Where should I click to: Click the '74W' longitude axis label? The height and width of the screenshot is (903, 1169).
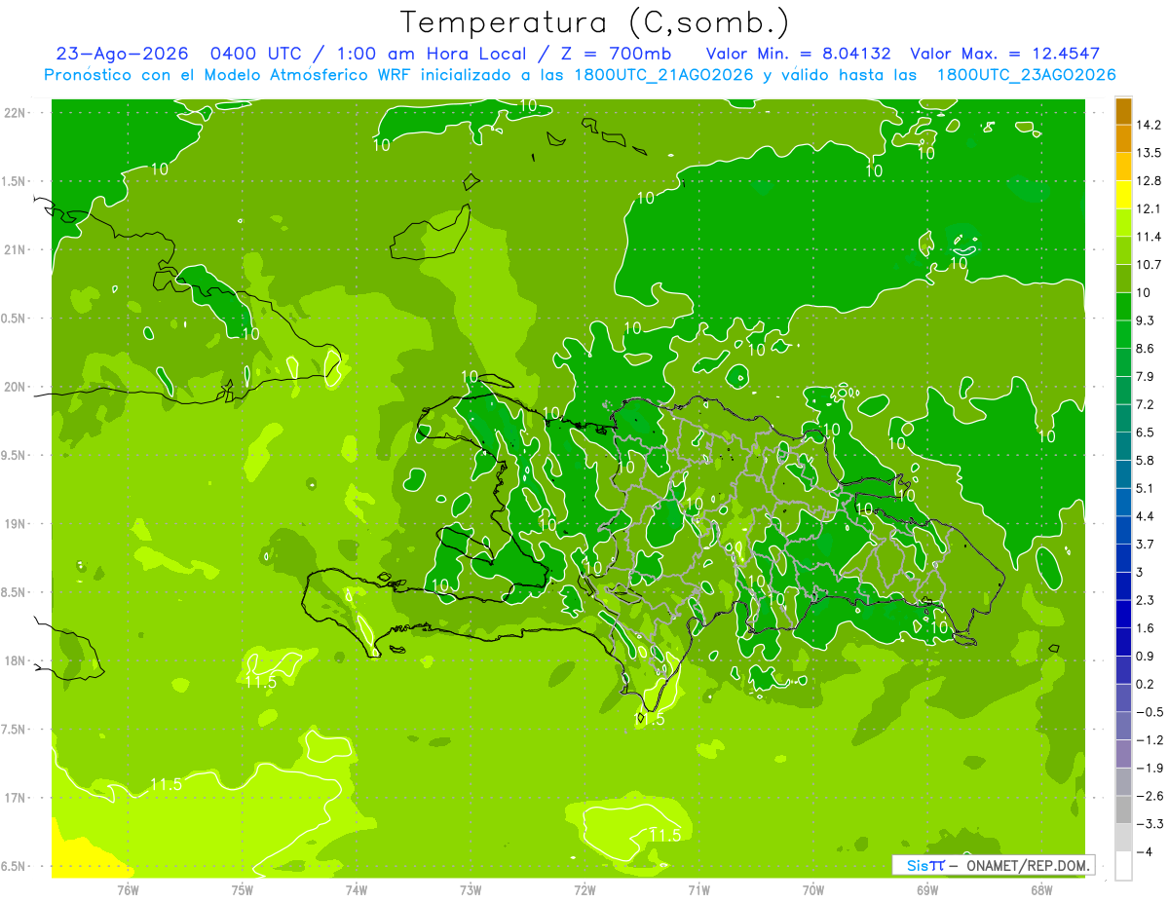coord(356,889)
